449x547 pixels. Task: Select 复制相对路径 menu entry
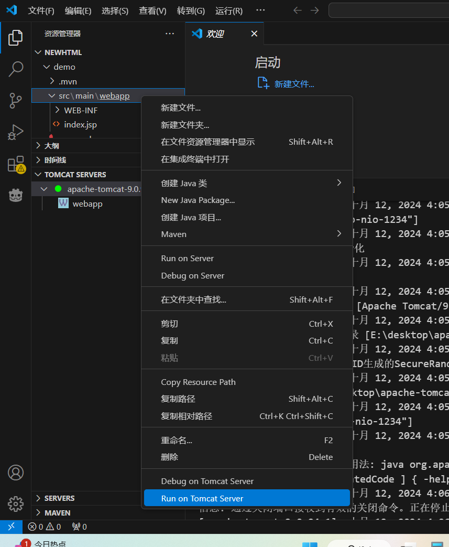click(x=247, y=416)
